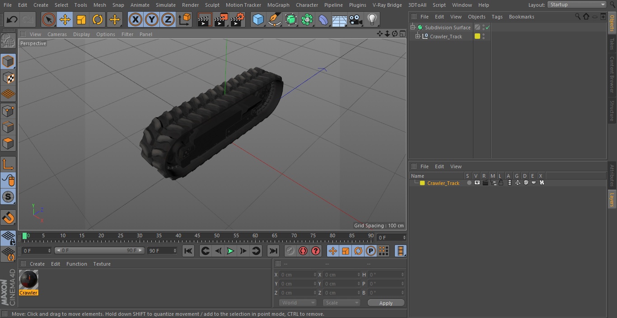Click Render to Picture Viewer icon

[221, 19]
